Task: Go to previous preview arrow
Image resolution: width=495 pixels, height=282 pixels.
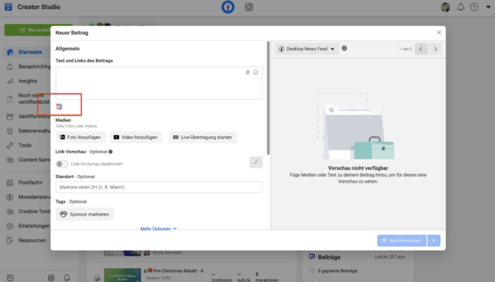Action: click(421, 49)
